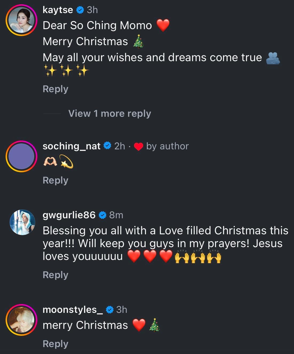Image resolution: width=294 pixels, height=354 pixels.
Task: Click soching_nat's verified badge
Action: click(x=107, y=146)
